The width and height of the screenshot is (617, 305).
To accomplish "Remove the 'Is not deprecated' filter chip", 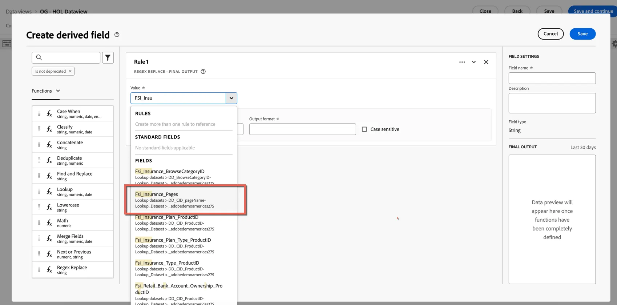I will coord(70,71).
